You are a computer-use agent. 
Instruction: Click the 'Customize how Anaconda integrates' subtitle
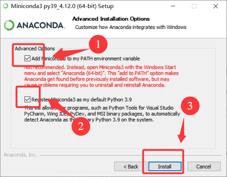tap(130, 27)
